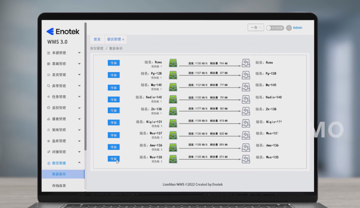
Task: Toggle the 关闭报警 alarm switch
Action: pos(275,28)
